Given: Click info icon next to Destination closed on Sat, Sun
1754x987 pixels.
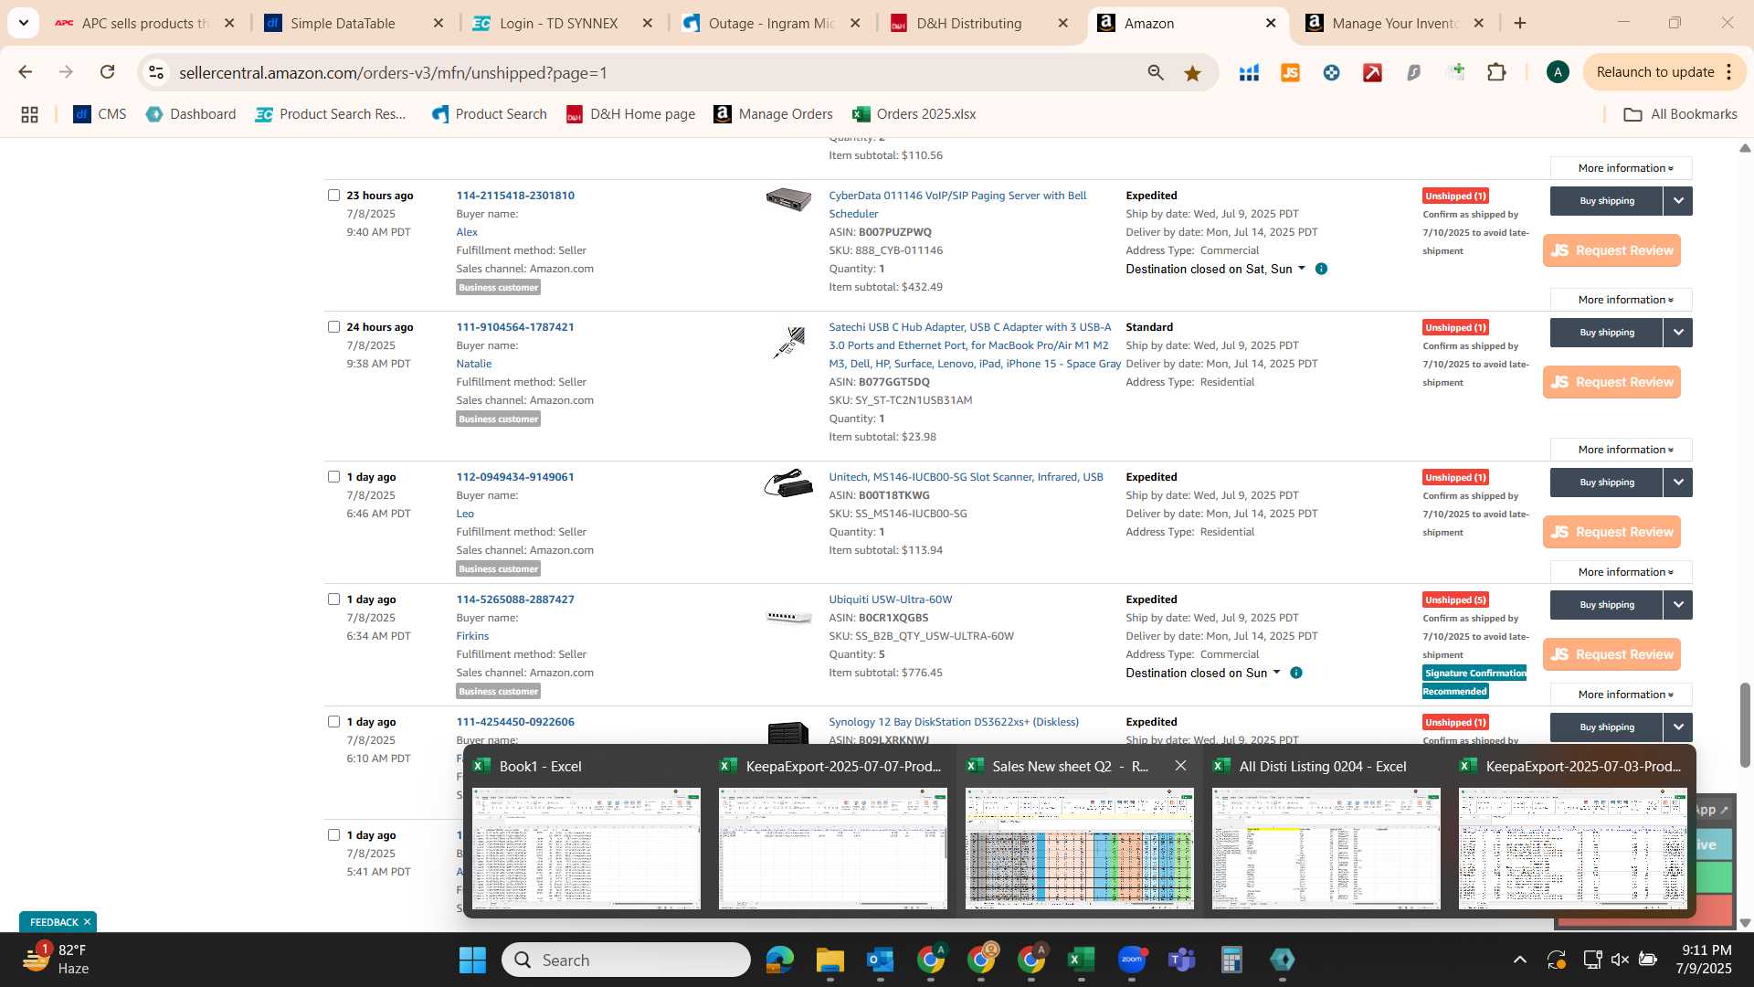Looking at the screenshot, I should tap(1321, 269).
